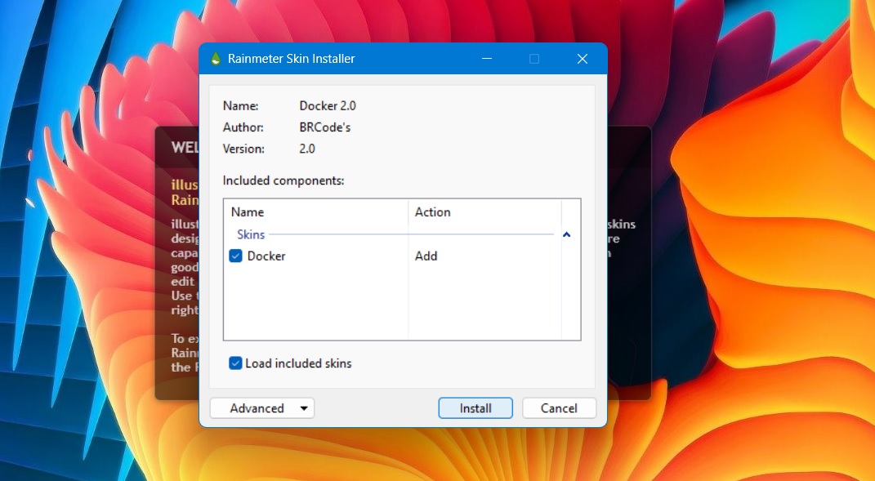Click the up chevron on the components list scrollbar
Viewport: 875px width, 481px height.
[567, 234]
